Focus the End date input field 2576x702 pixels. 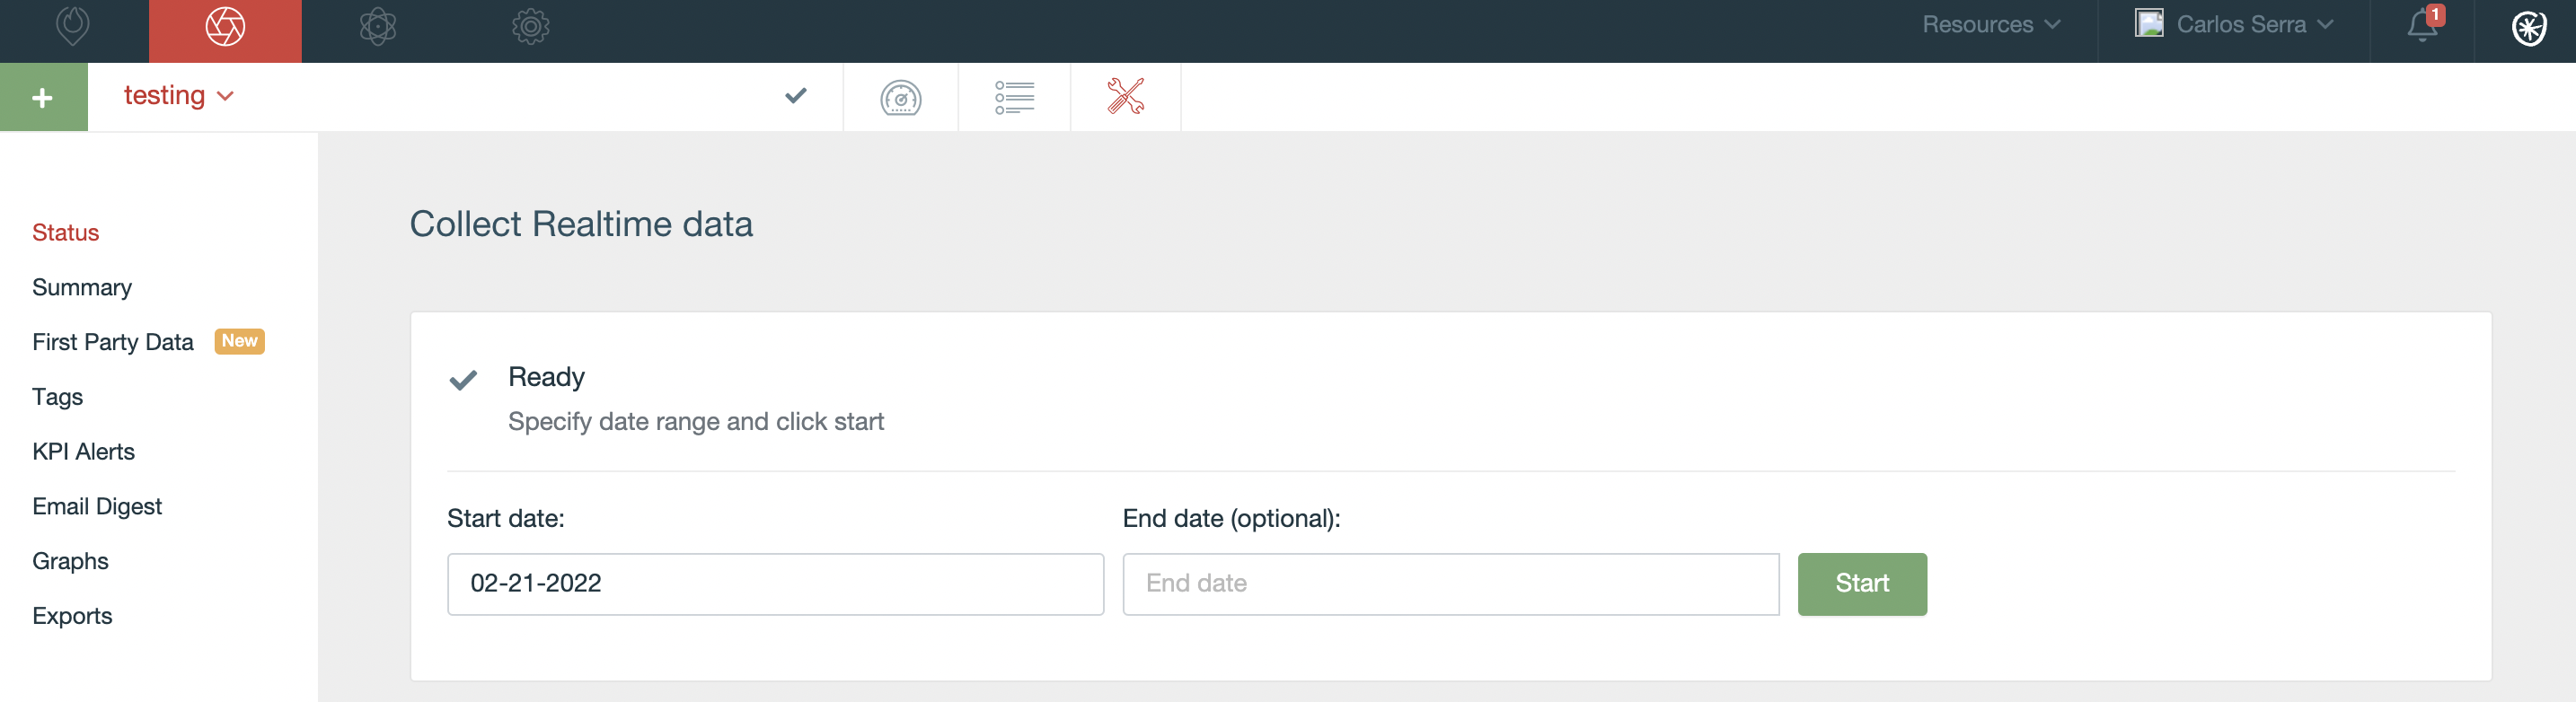tap(1451, 584)
